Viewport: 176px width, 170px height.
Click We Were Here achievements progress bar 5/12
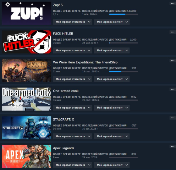coord(123,72)
